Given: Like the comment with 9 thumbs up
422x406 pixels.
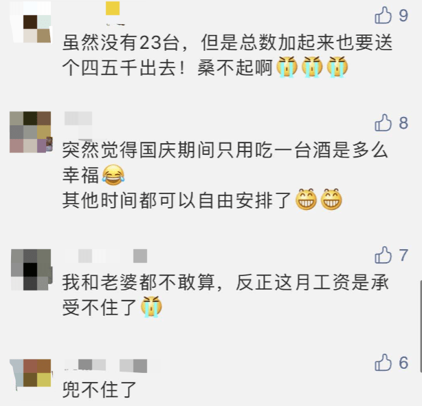Looking at the screenshot, I should [383, 15].
